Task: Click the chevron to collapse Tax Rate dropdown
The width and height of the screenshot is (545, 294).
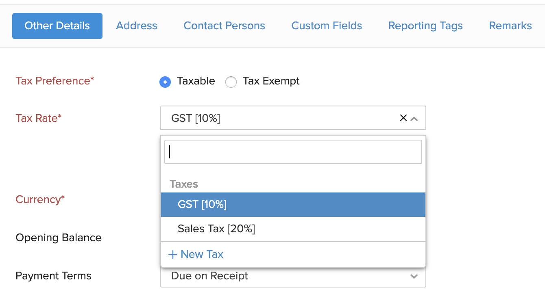Action: [x=414, y=118]
